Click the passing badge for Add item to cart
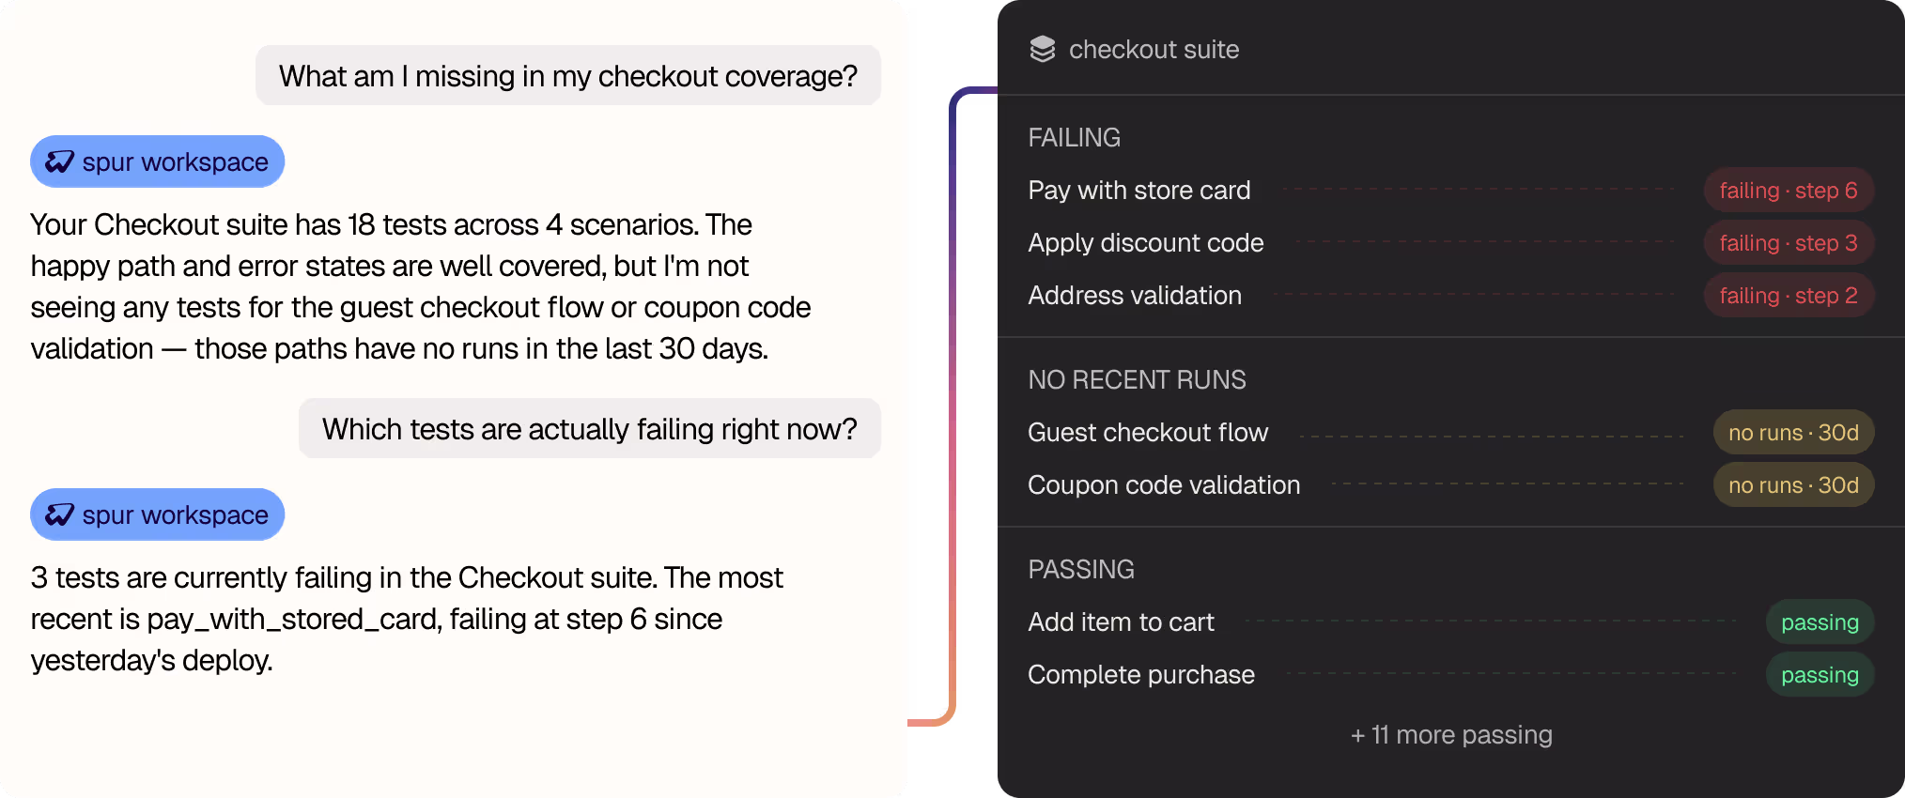 coord(1820,622)
